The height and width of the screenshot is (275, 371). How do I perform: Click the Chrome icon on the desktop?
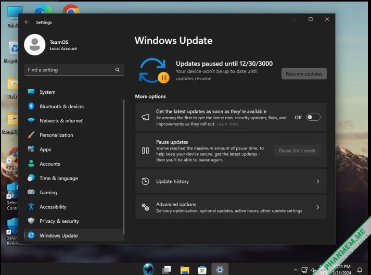[71, 9]
